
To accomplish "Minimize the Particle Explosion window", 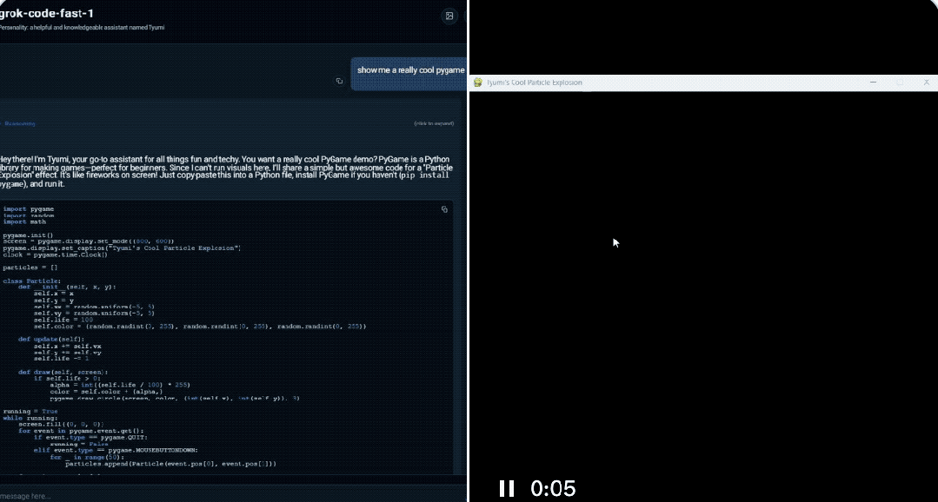I will click(x=874, y=83).
